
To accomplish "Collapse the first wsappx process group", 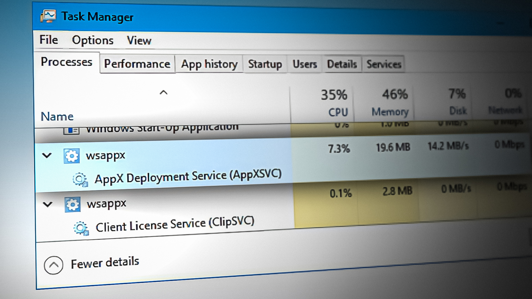I will (47, 156).
